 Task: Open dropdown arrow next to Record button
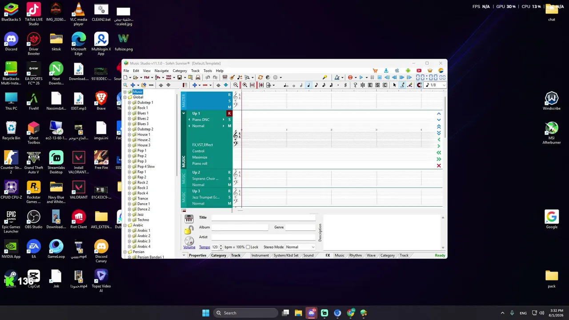point(355,78)
